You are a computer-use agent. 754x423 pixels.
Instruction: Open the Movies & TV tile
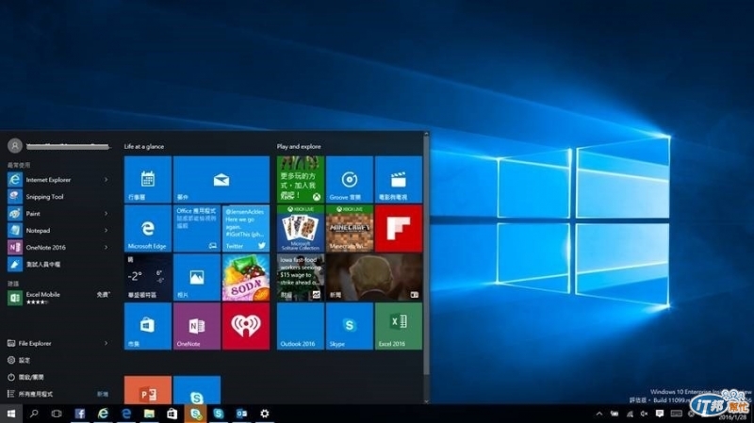point(399,179)
